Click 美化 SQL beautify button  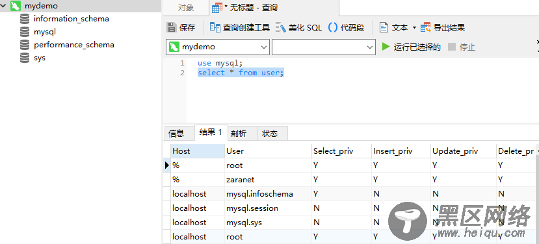coord(298,27)
